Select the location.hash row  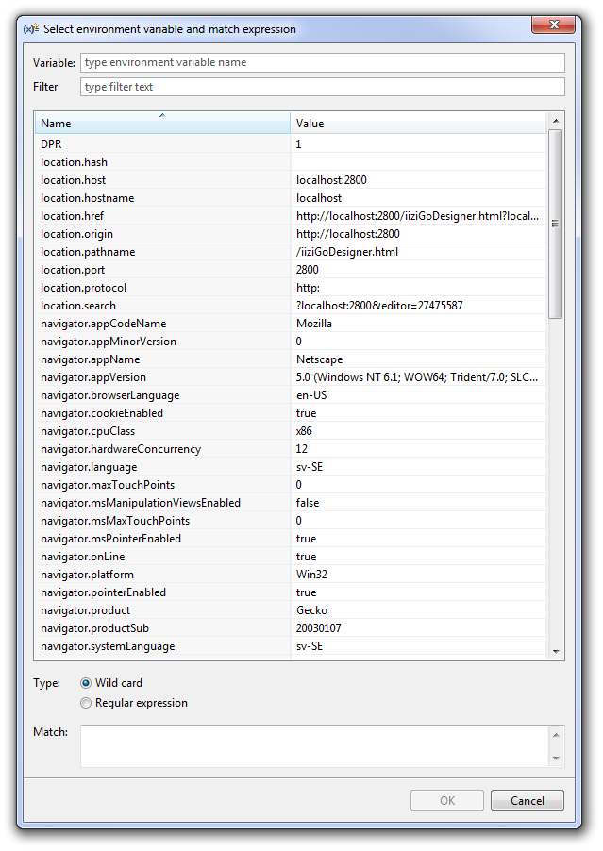291,162
